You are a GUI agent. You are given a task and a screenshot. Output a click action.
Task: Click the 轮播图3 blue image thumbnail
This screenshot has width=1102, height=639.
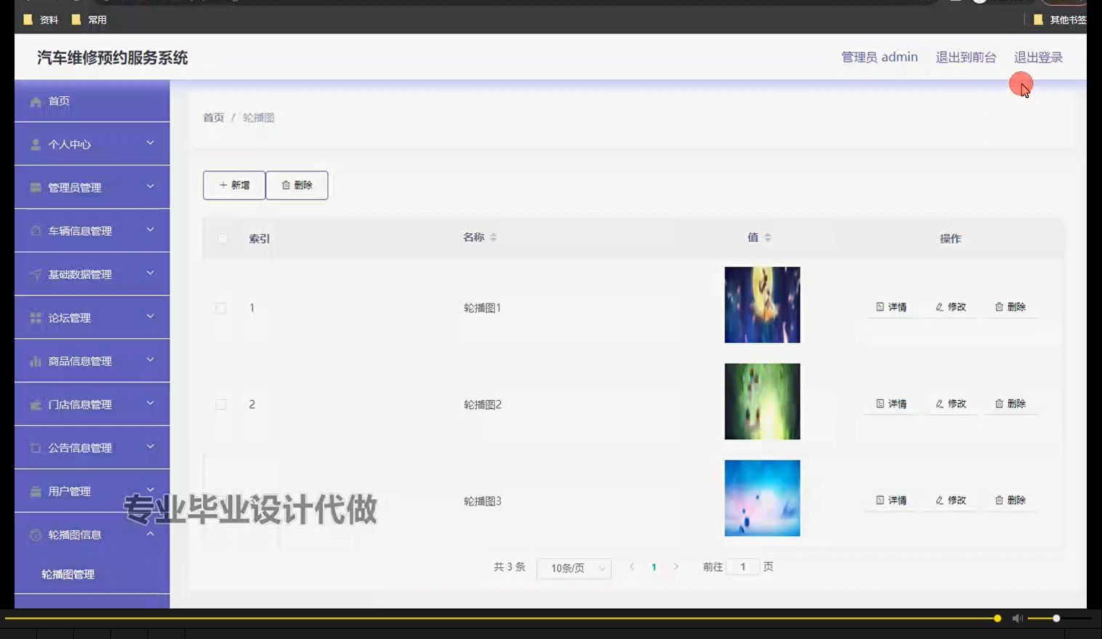click(763, 498)
